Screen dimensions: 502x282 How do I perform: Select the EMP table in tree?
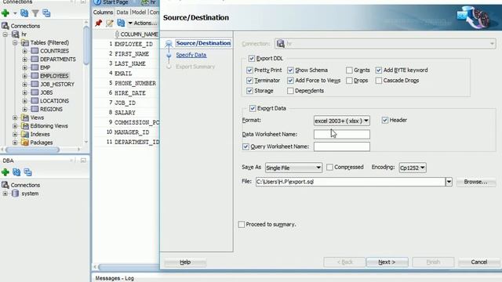(x=45, y=67)
